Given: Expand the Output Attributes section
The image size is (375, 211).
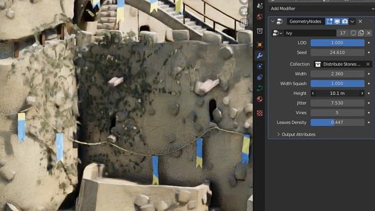Looking at the screenshot, I should click(296, 134).
